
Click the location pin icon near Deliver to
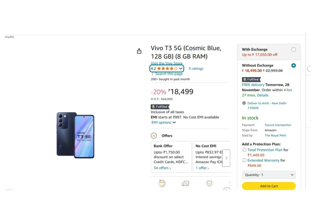point(244,103)
